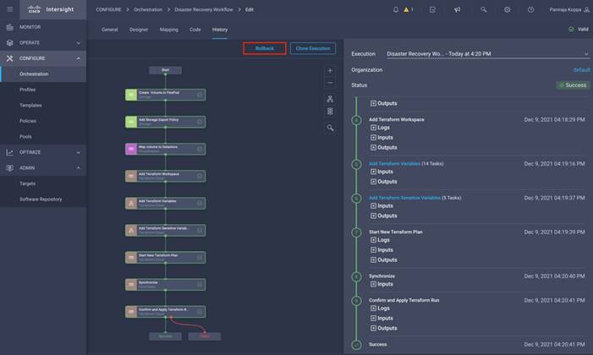The image size is (593, 355).
Task: Click the canvas fit-to-screen icon
Action: 330,112
